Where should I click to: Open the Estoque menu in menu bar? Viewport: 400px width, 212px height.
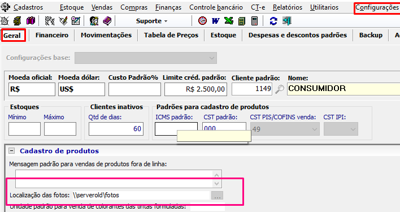point(72,7)
